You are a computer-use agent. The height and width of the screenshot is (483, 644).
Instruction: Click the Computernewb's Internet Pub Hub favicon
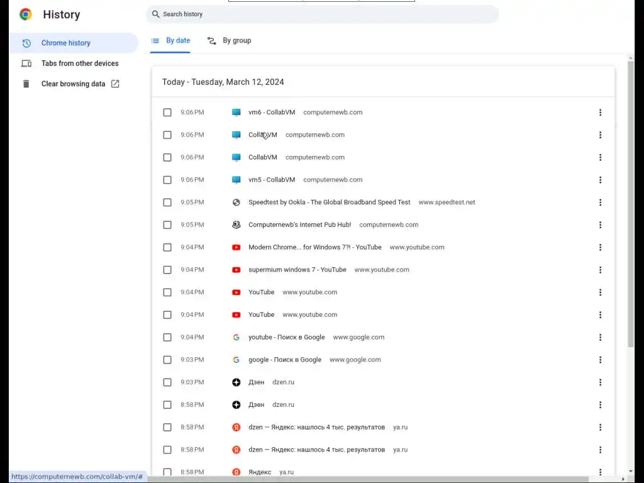coord(236,225)
